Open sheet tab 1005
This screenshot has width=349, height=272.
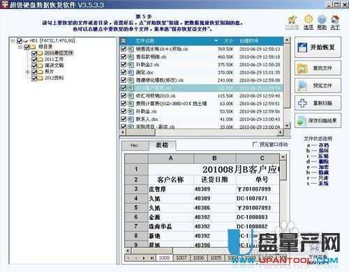tap(216, 257)
